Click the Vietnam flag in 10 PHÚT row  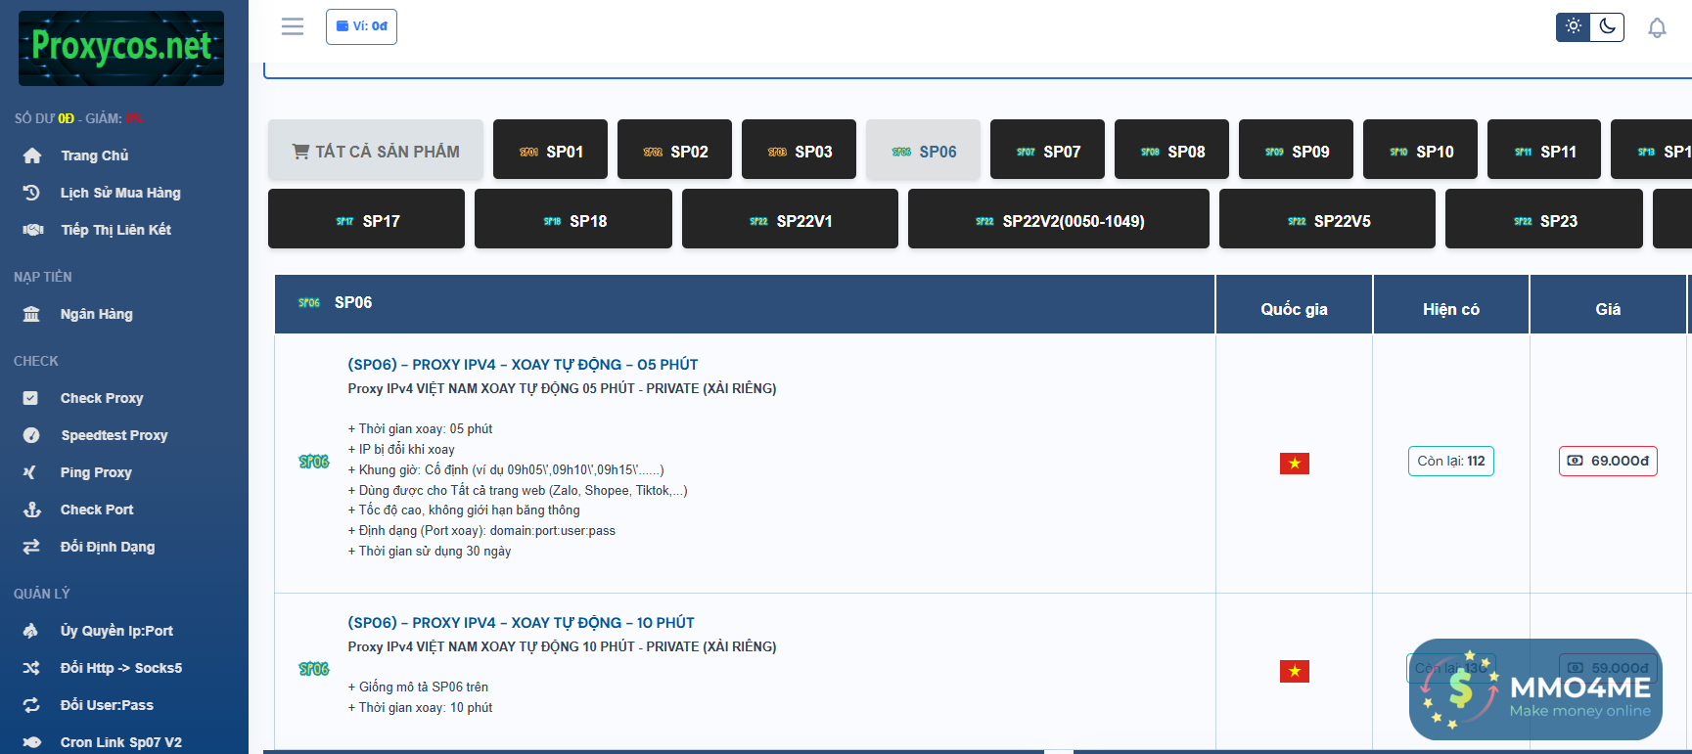coord(1295,671)
